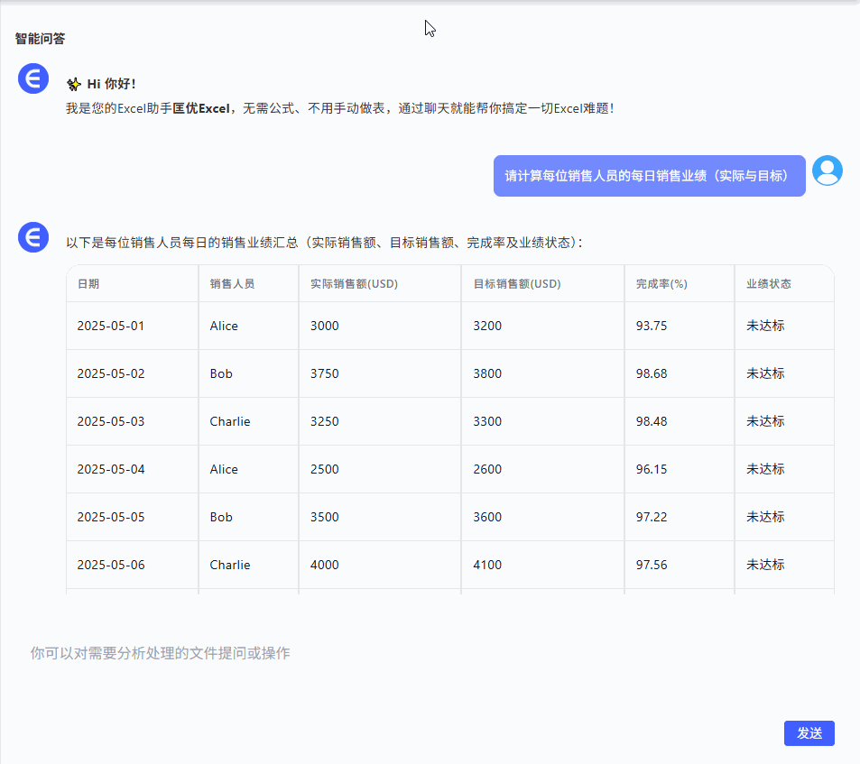Viewport: 860px width, 764px height.
Task: Click the 3800 target sales cell
Action: [x=487, y=373]
